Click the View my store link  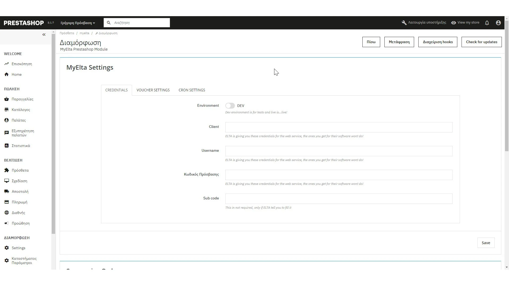point(465,23)
